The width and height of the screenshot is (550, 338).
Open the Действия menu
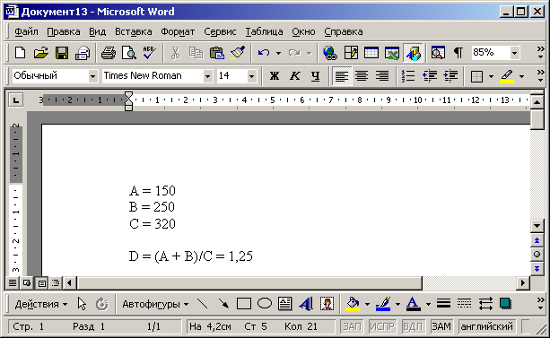40,304
